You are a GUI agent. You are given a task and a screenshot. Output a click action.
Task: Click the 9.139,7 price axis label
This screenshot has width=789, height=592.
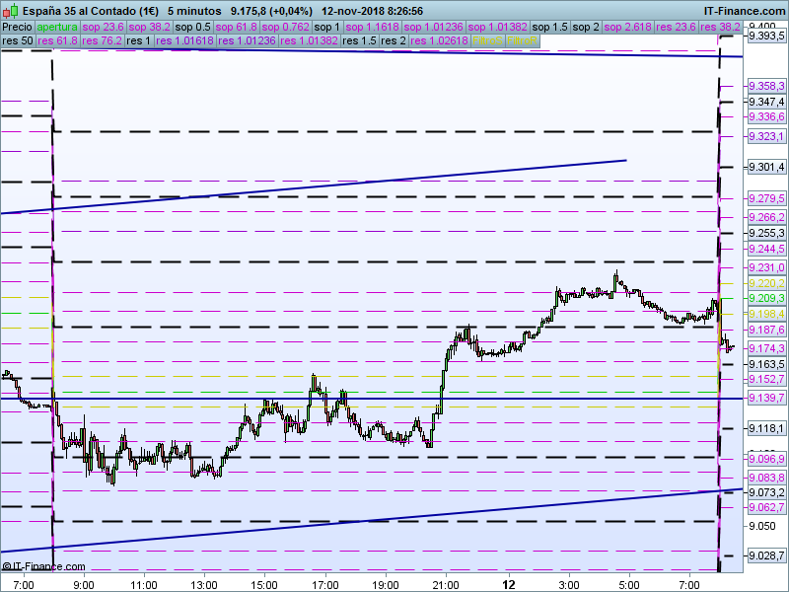(x=766, y=398)
